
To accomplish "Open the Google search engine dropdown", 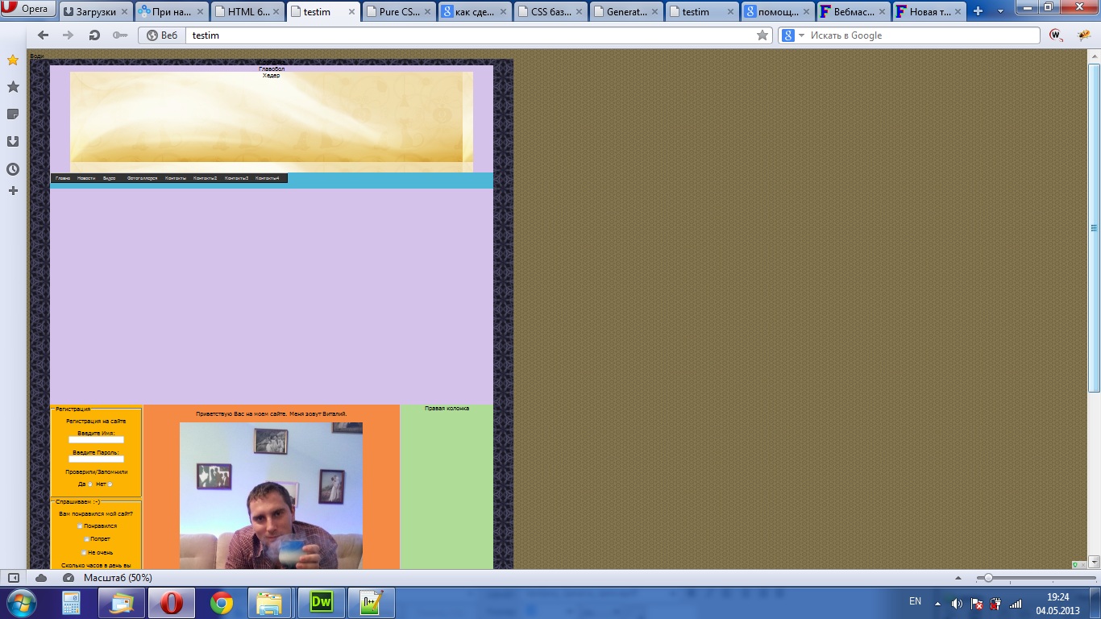I will [794, 35].
